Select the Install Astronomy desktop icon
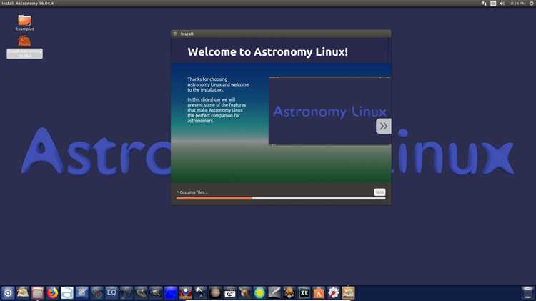The width and height of the screenshot is (536, 301). [x=24, y=47]
